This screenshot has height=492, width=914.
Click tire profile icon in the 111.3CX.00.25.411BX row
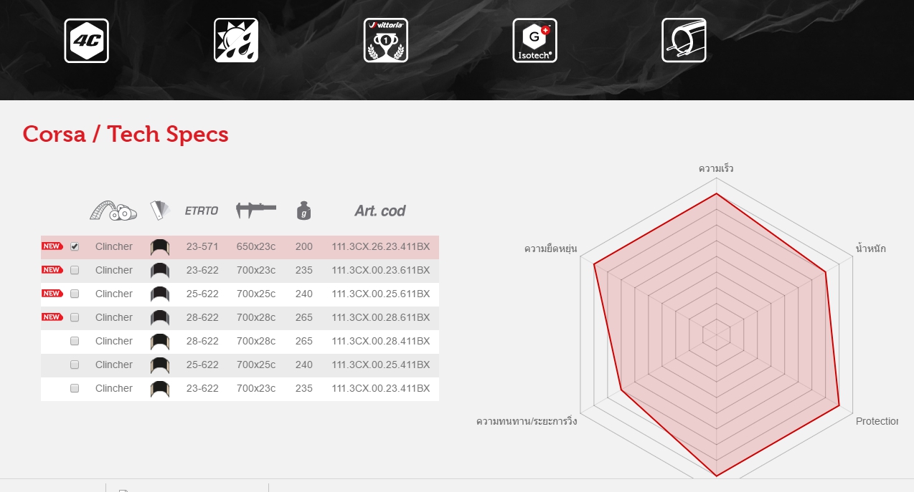click(160, 365)
